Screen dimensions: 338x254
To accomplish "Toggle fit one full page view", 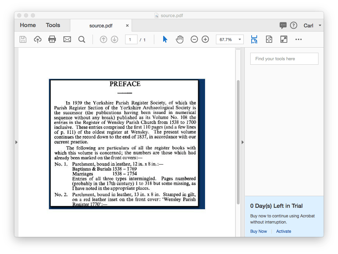I will 269,39.
